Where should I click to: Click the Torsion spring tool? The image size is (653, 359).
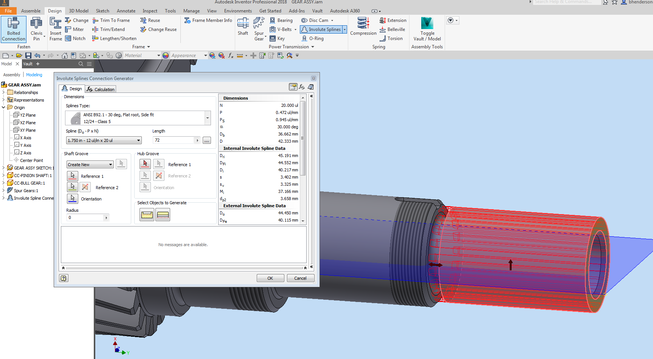click(391, 39)
